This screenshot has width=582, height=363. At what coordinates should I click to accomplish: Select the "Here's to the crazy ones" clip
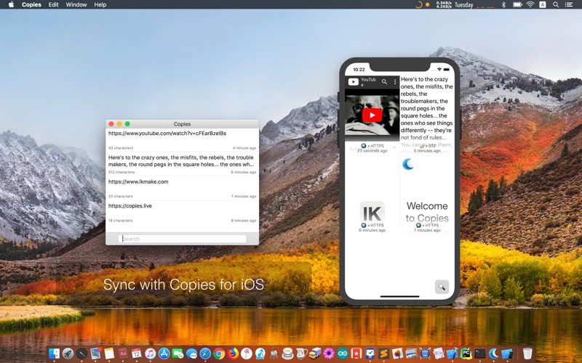183,164
